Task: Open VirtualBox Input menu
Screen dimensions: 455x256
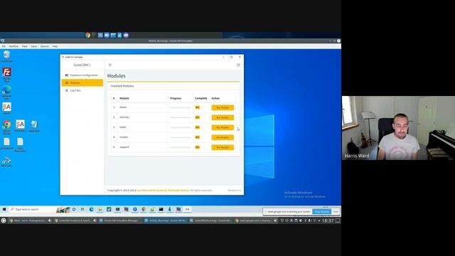Action: (34, 46)
